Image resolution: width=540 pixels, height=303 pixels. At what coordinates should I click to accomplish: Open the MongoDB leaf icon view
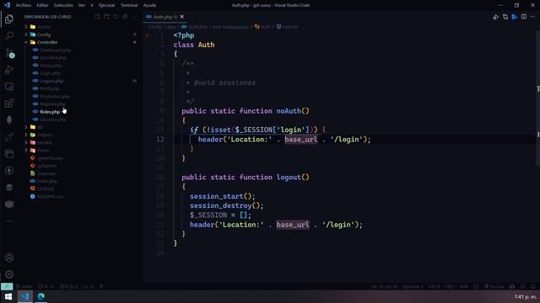[x=9, y=120]
